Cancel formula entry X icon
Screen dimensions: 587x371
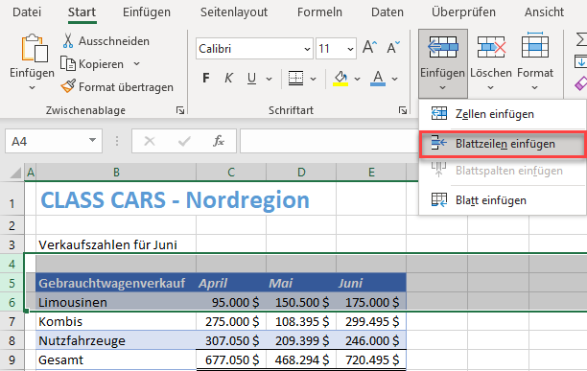150,141
